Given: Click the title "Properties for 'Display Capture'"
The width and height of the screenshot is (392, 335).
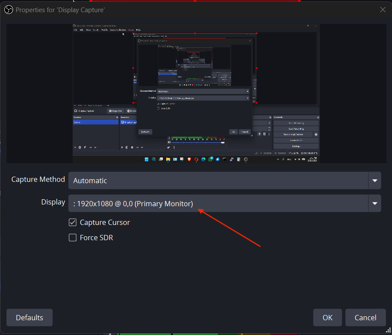Looking at the screenshot, I should (60, 10).
